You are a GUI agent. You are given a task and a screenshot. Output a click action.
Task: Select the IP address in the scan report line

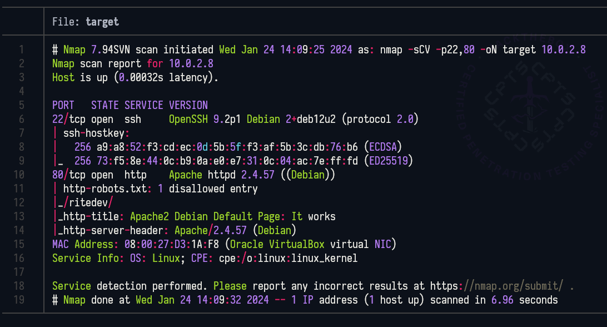click(191, 63)
